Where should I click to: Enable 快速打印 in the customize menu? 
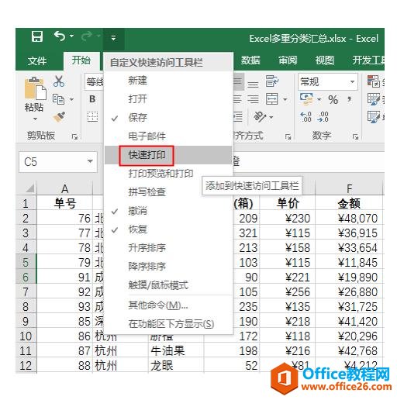[168, 155]
